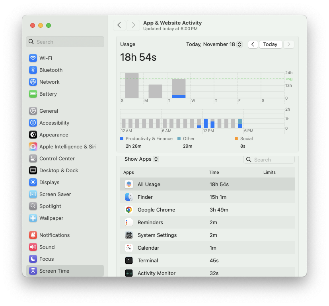This screenshot has height=306, width=329.
Task: Select the Tuesday bar in weekly chart
Action: (179, 89)
